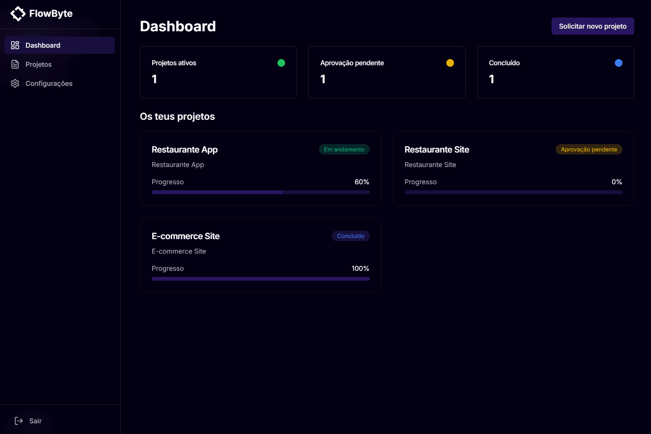The image size is (651, 434).
Task: Open the E-commerce Site project title
Action: pos(186,236)
